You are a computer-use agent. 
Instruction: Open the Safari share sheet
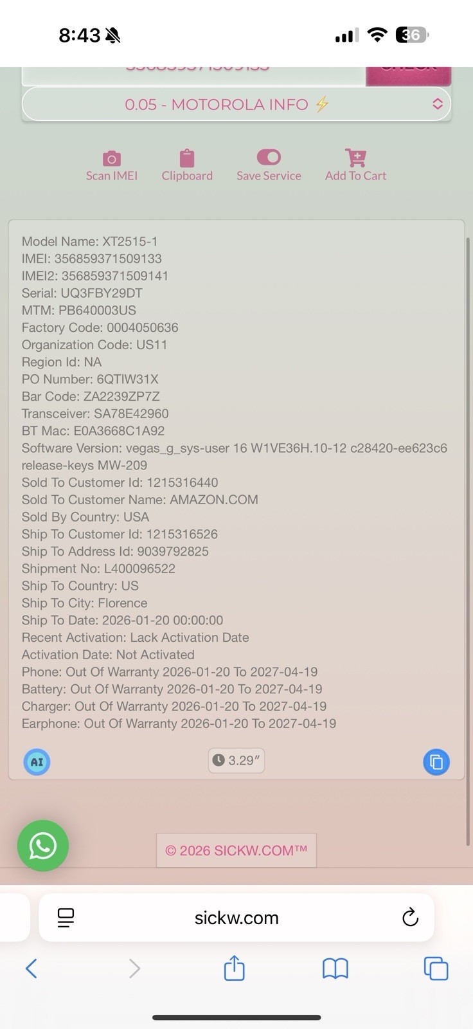pos(235,969)
